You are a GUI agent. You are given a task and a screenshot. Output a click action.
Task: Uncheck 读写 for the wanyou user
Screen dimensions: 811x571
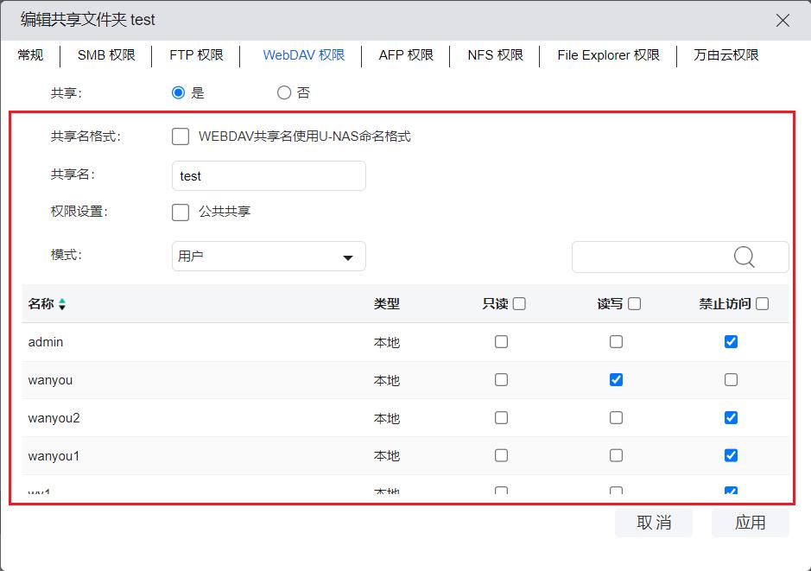(x=616, y=380)
